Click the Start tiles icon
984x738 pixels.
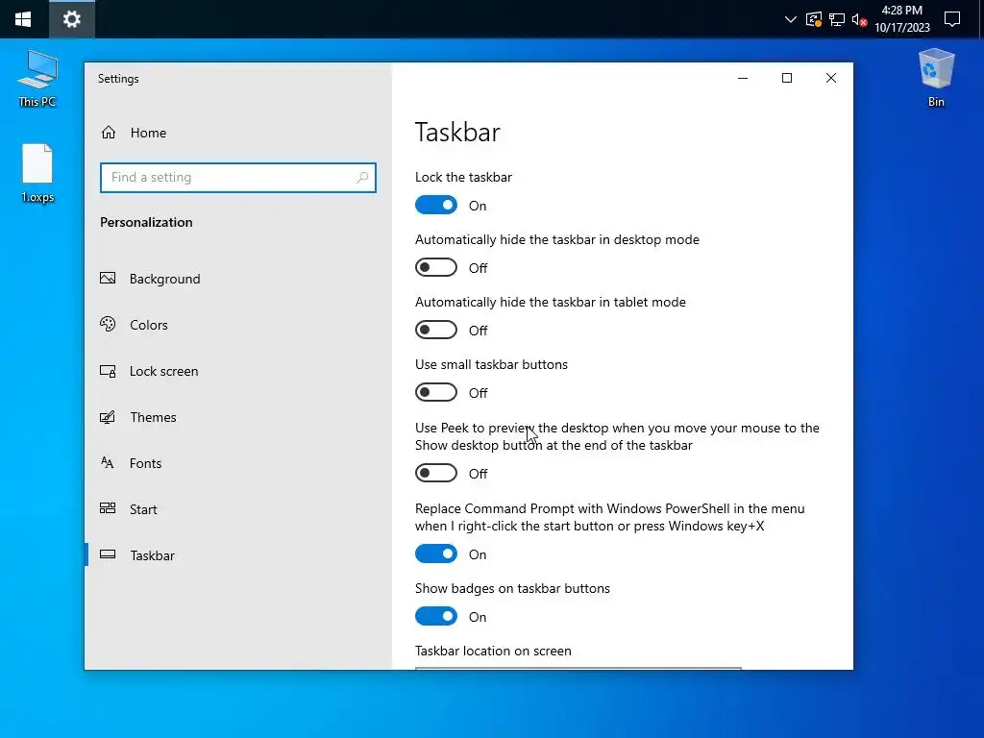[x=108, y=507]
